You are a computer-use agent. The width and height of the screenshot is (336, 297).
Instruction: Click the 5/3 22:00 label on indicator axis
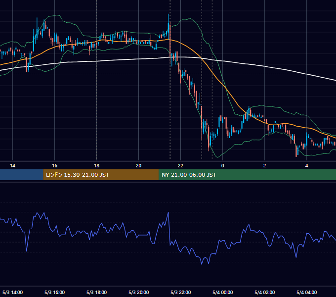click(x=181, y=292)
